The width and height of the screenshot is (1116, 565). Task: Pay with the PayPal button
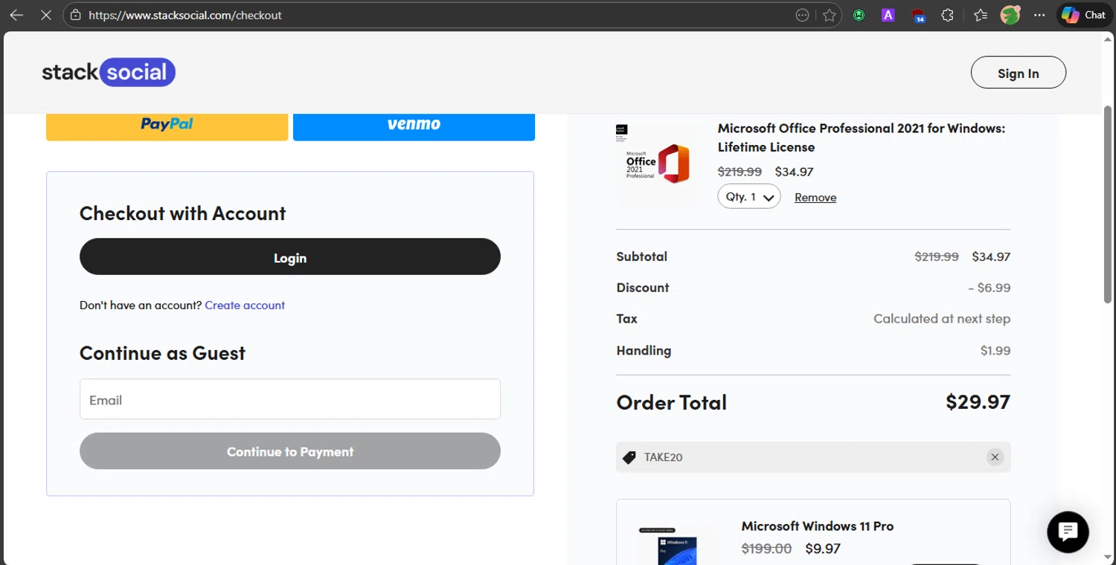point(167,124)
